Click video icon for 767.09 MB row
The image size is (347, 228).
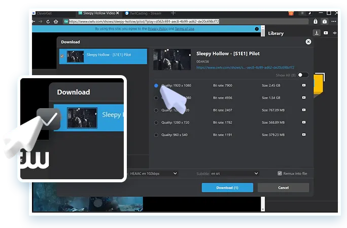tap(304, 110)
